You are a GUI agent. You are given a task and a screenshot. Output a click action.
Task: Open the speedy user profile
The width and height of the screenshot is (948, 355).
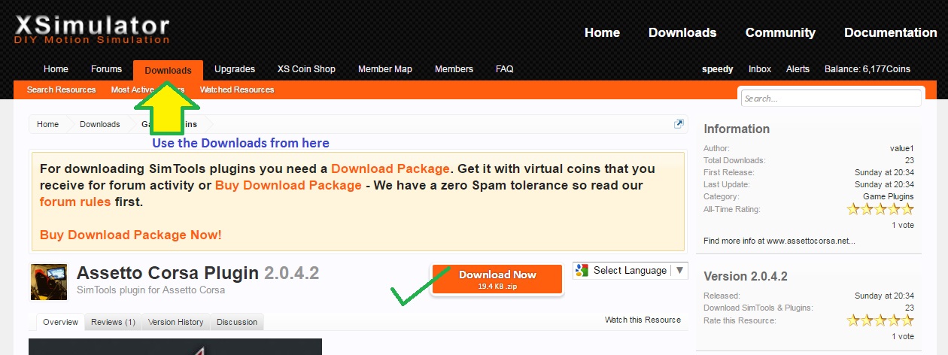(718, 69)
